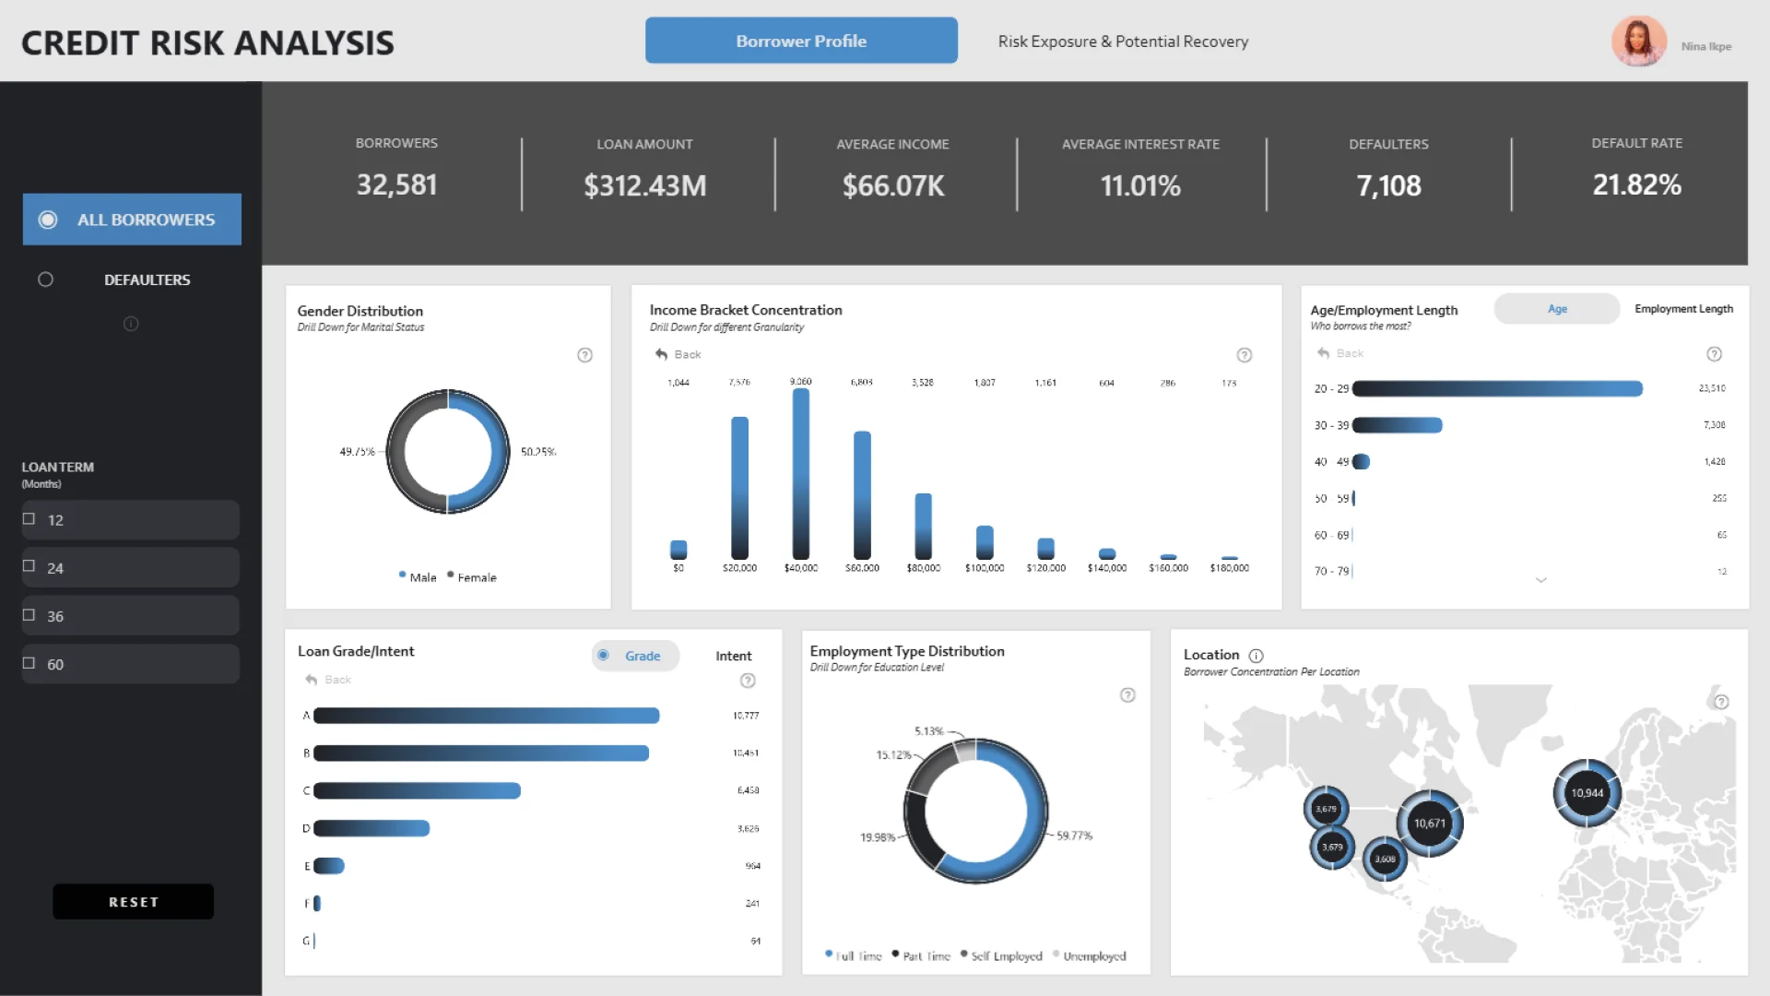Screen dimensions: 1770x996
Task: Select the All Borrowers radio button
Action: (x=48, y=219)
